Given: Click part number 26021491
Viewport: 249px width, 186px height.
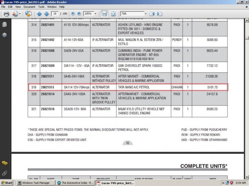Looking at the screenshot, I should point(48,25).
